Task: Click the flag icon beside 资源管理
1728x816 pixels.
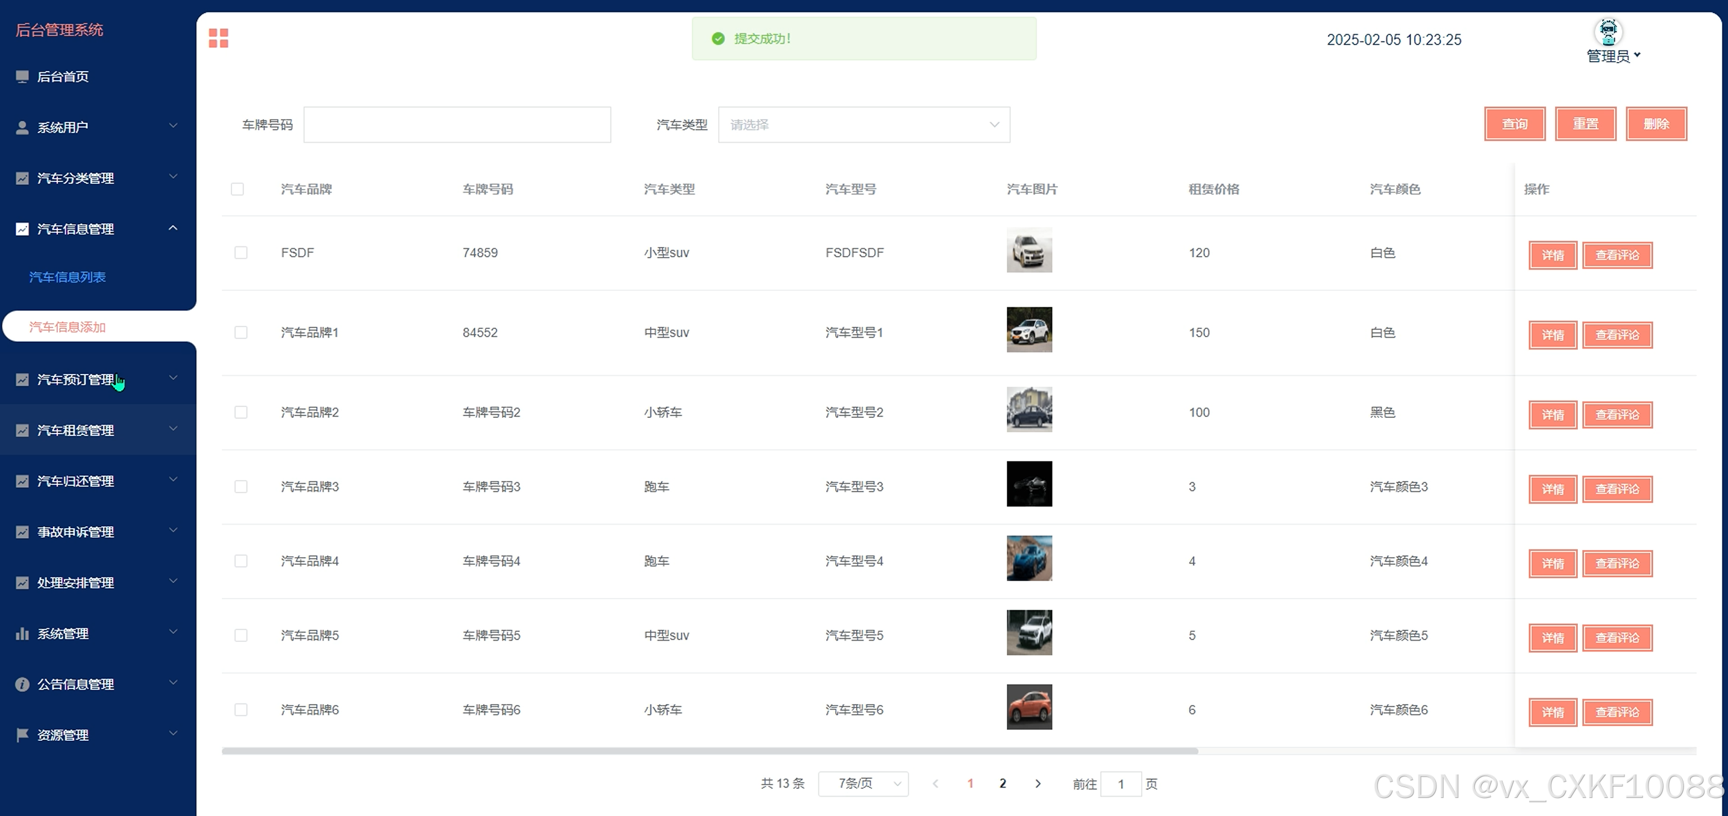Action: point(22,735)
